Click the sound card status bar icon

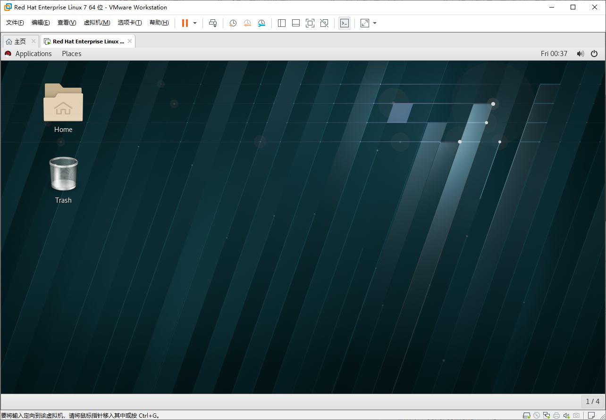566,415
